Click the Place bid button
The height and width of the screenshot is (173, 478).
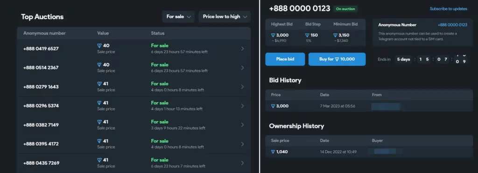[x=285, y=59]
